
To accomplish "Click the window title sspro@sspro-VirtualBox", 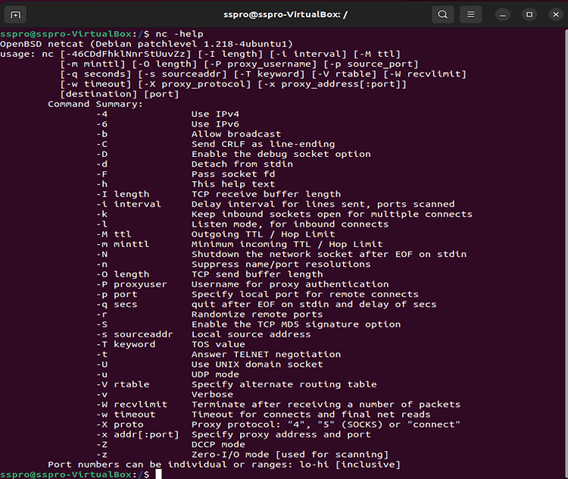I will [x=286, y=14].
